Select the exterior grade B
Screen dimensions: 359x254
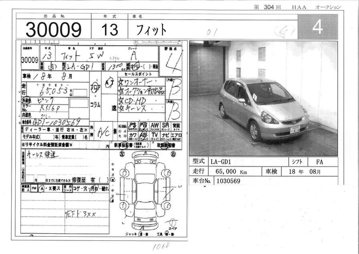176,89
